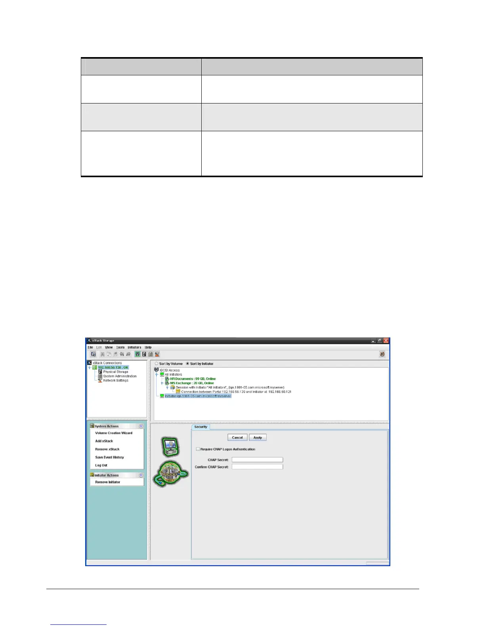This screenshot has height=628, width=485.
Task: Open the View menu
Action: point(109,347)
